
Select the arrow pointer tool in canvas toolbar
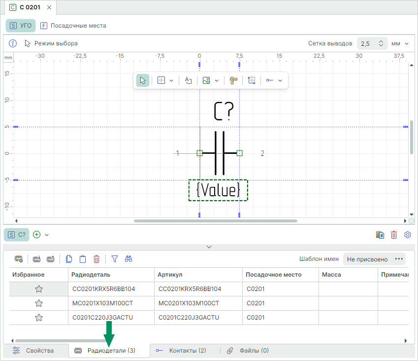tap(143, 80)
